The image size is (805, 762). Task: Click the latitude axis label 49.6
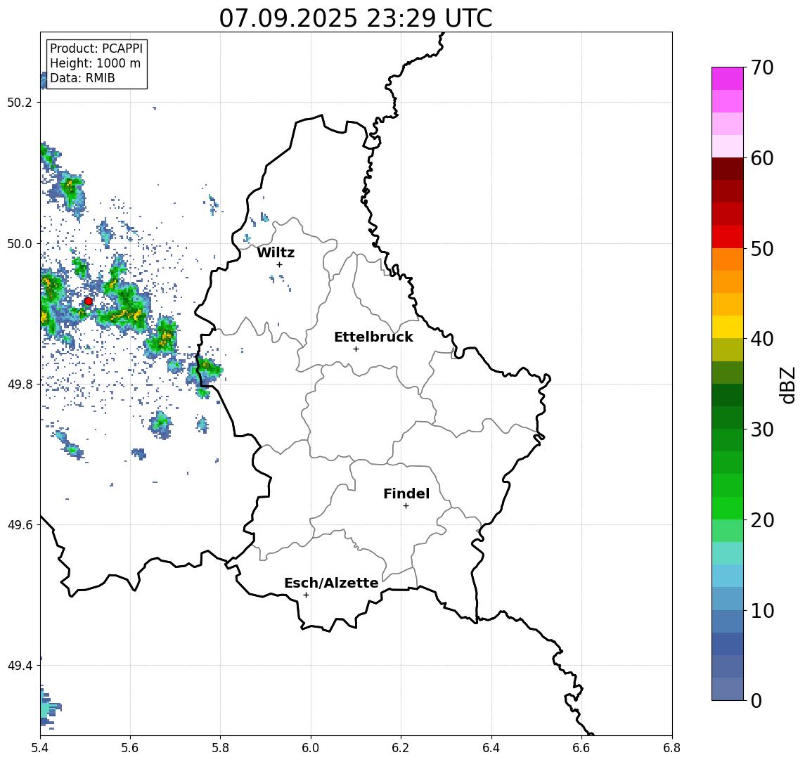click(20, 525)
